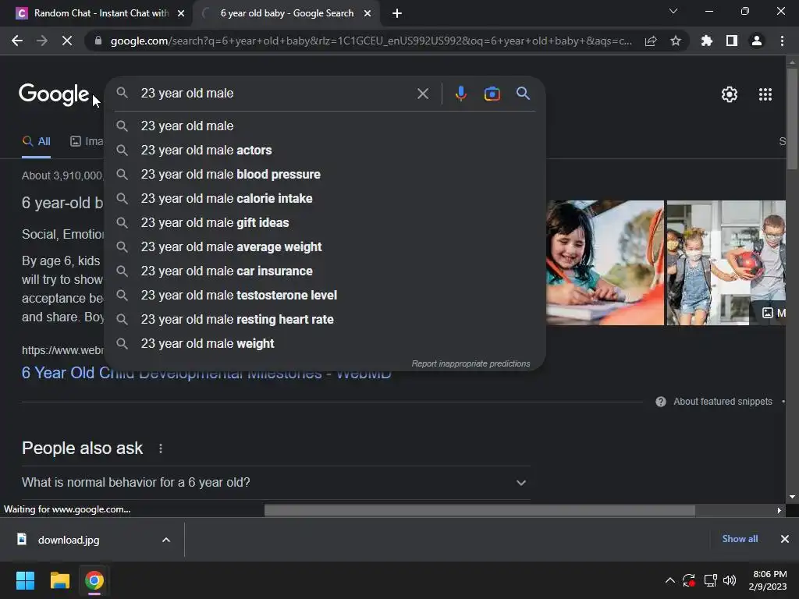Go back with browser back arrow
This screenshot has width=799, height=599.
pyautogui.click(x=17, y=41)
